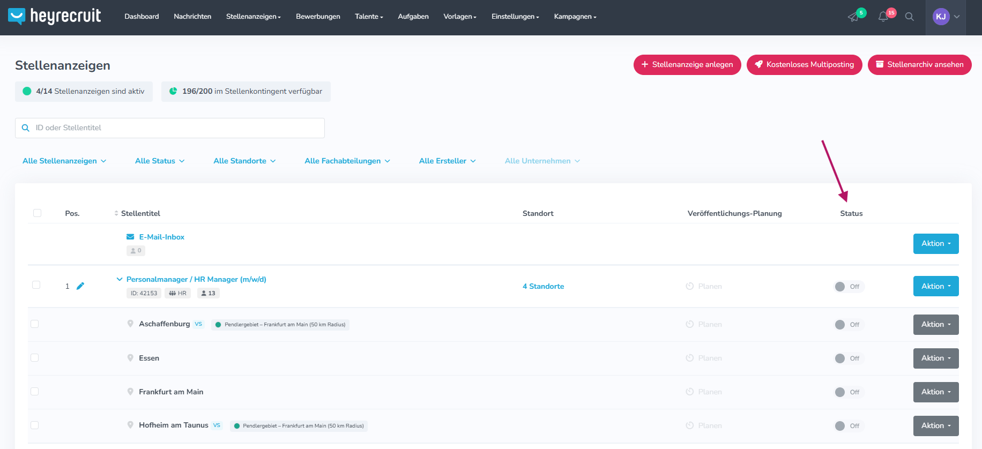Open the Alle Status filter dropdown
This screenshot has height=449, width=982.
tap(160, 161)
